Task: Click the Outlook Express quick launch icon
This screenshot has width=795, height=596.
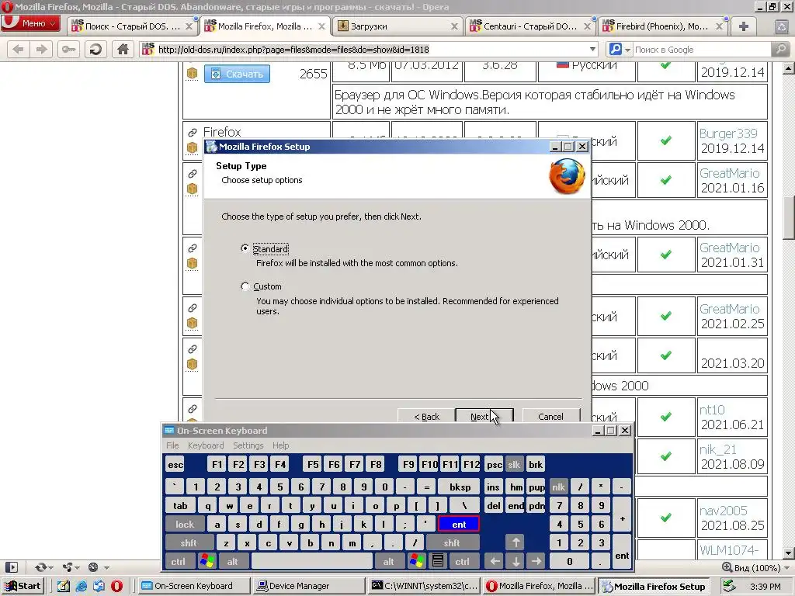Action: 99,586
